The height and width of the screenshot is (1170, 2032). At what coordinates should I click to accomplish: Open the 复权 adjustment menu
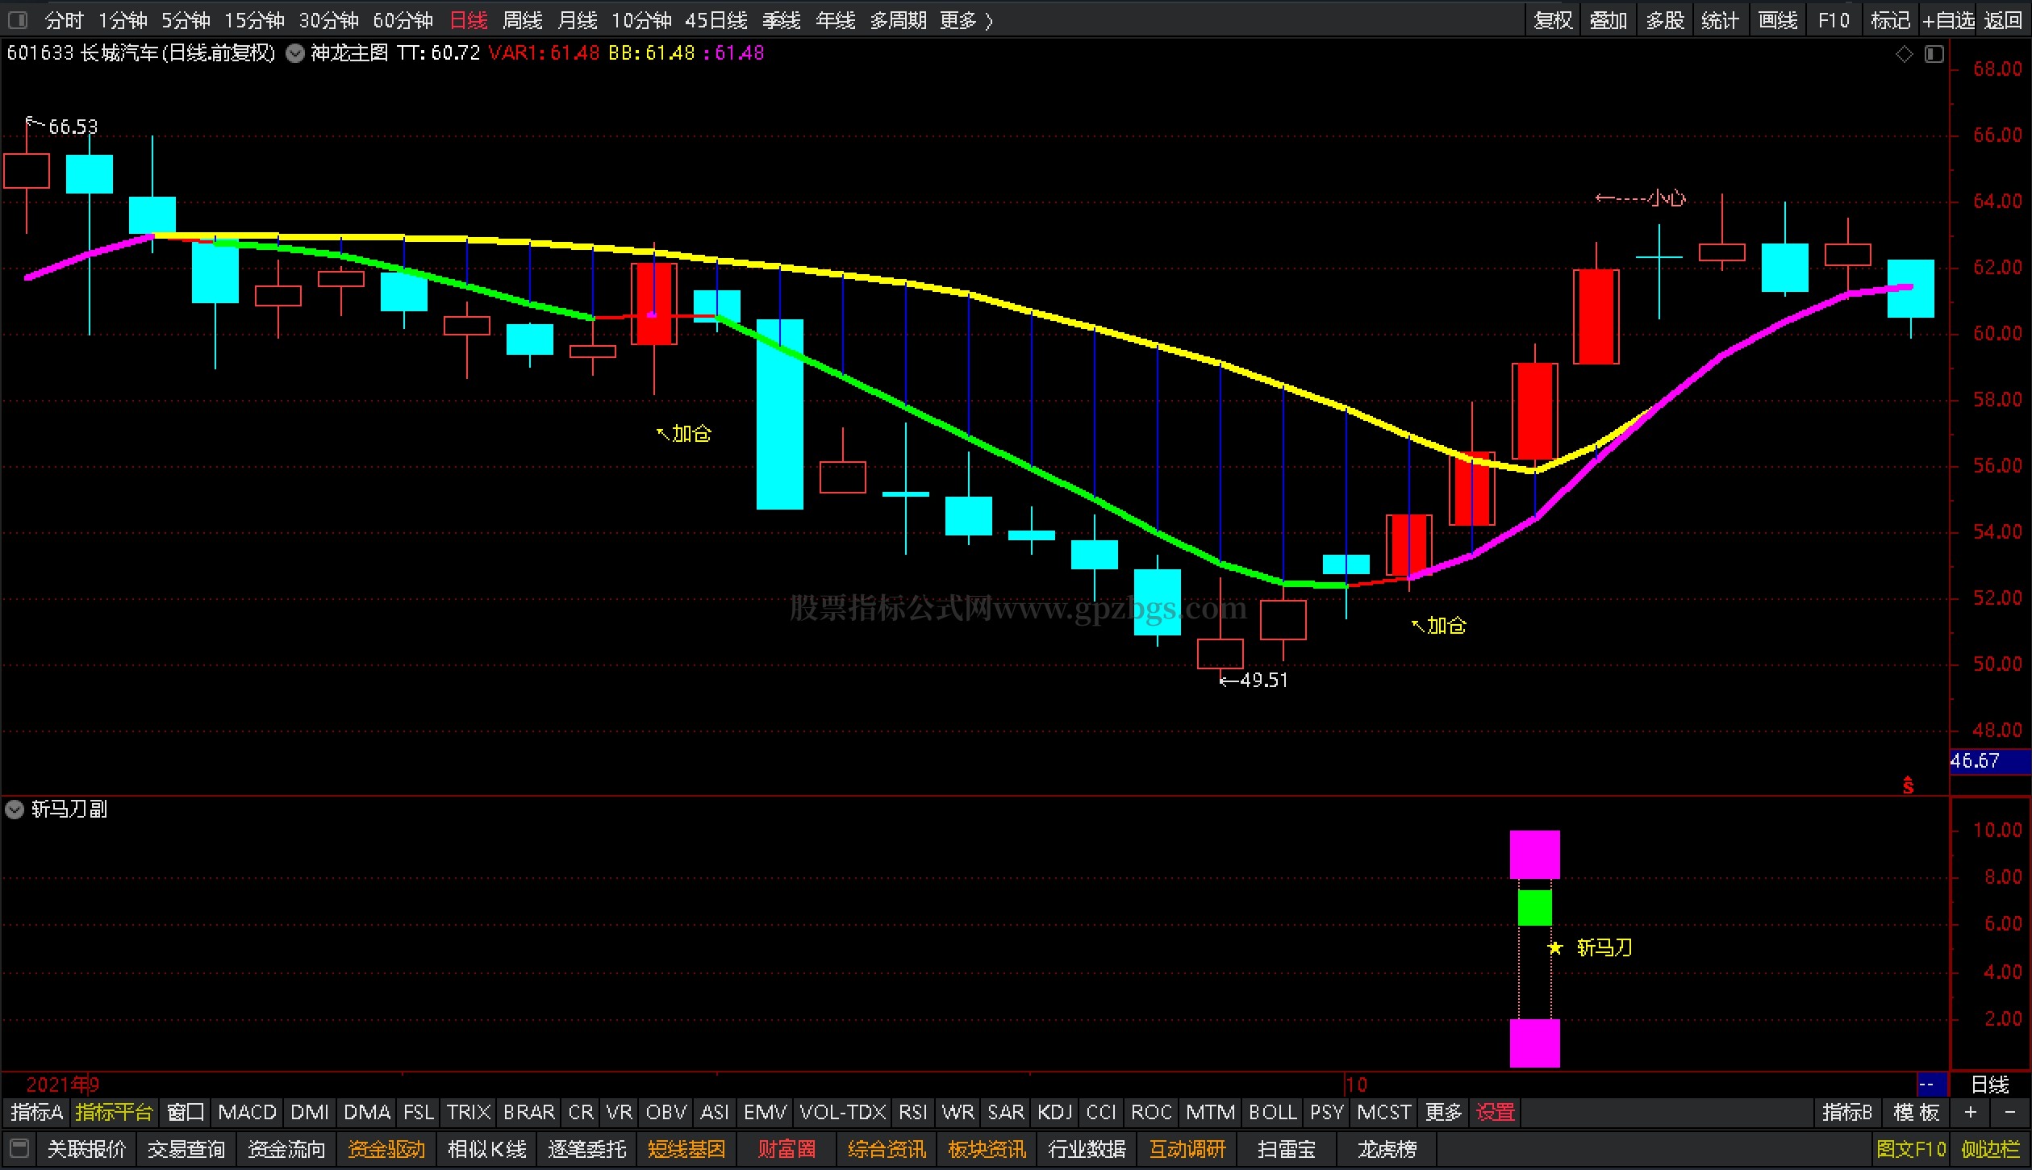(x=1553, y=20)
